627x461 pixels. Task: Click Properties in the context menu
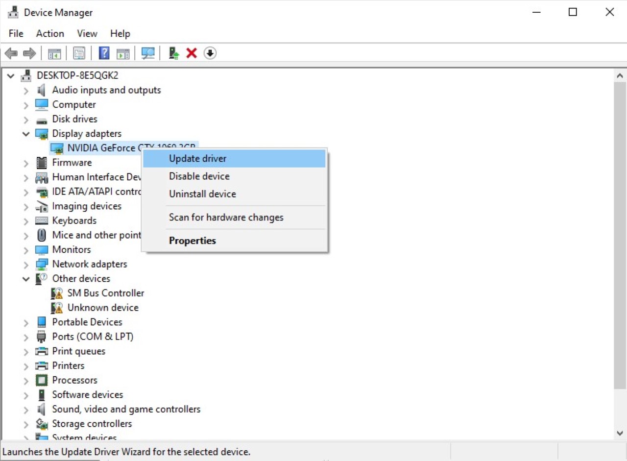click(192, 241)
